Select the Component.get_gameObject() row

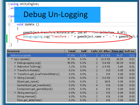71,89
